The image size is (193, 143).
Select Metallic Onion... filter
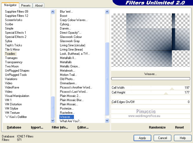(x=70, y=66)
